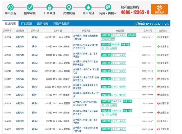Click 信息审核 status icon for complaint 1517734
This screenshot has width=182, height=134.
tap(158, 37)
